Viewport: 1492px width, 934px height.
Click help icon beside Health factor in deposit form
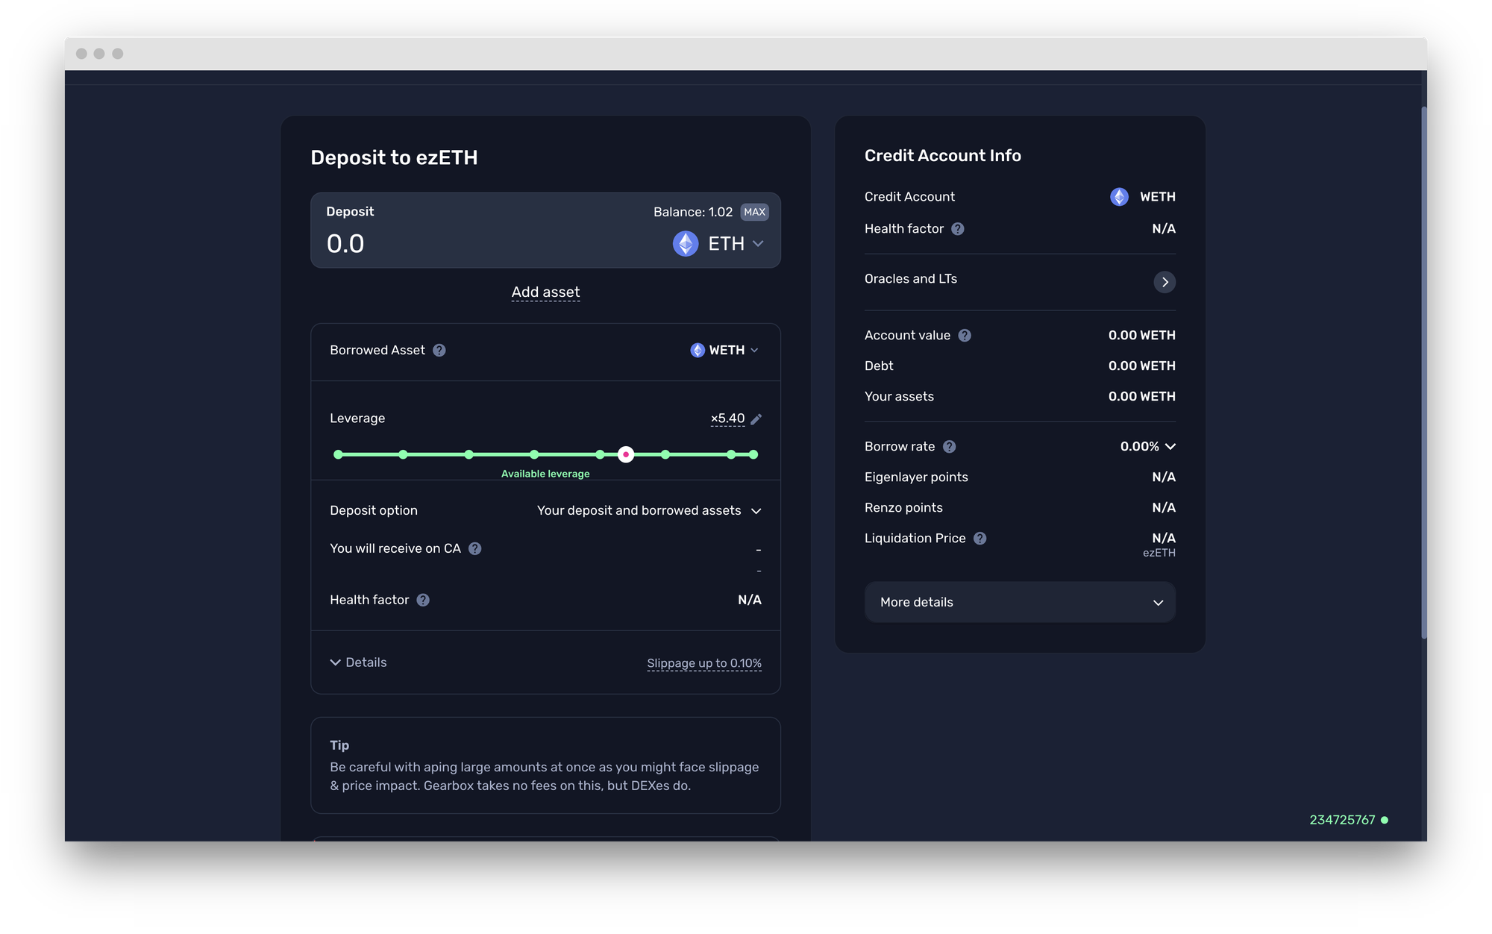[423, 600]
